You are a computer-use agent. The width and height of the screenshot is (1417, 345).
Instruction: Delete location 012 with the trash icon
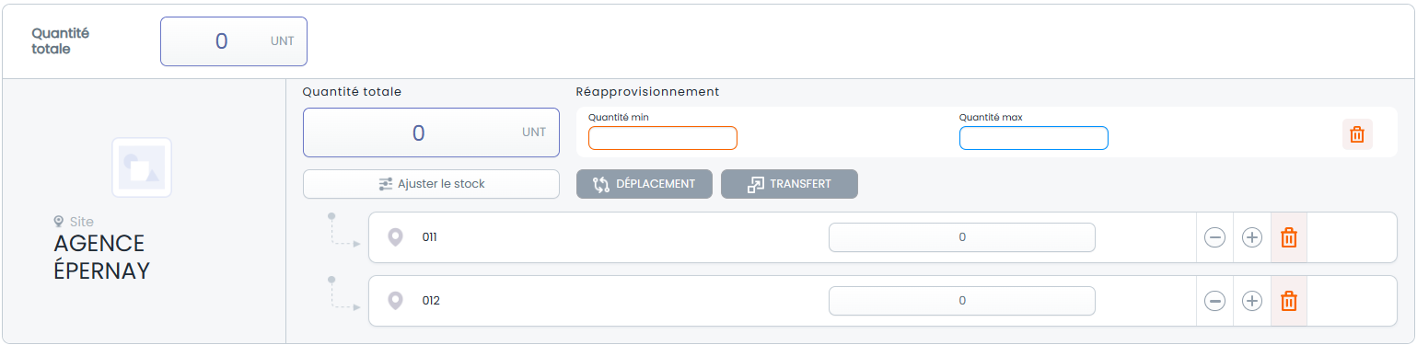coord(1289,301)
